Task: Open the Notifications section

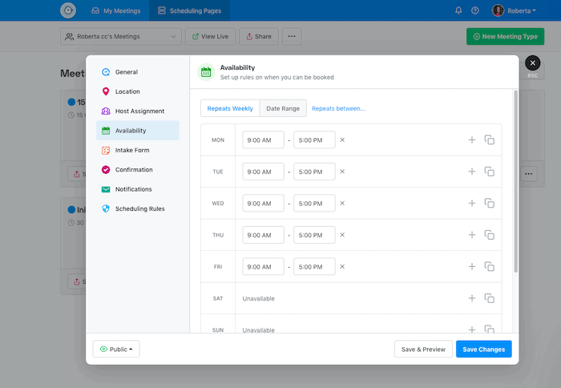Action: pyautogui.click(x=138, y=189)
